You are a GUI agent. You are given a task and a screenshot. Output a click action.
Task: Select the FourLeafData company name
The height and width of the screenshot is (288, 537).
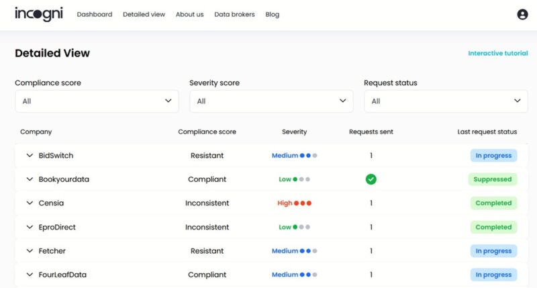[62, 275]
